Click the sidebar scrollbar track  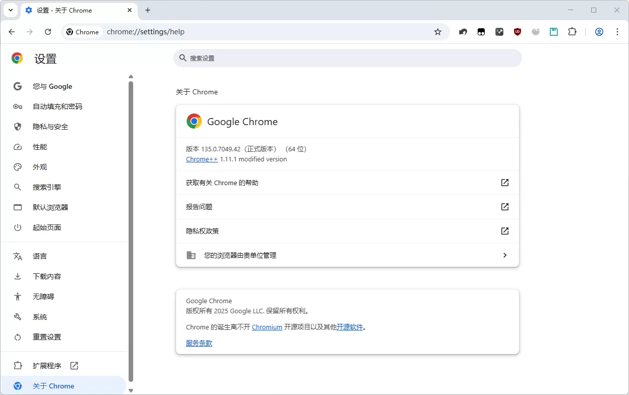click(x=131, y=227)
